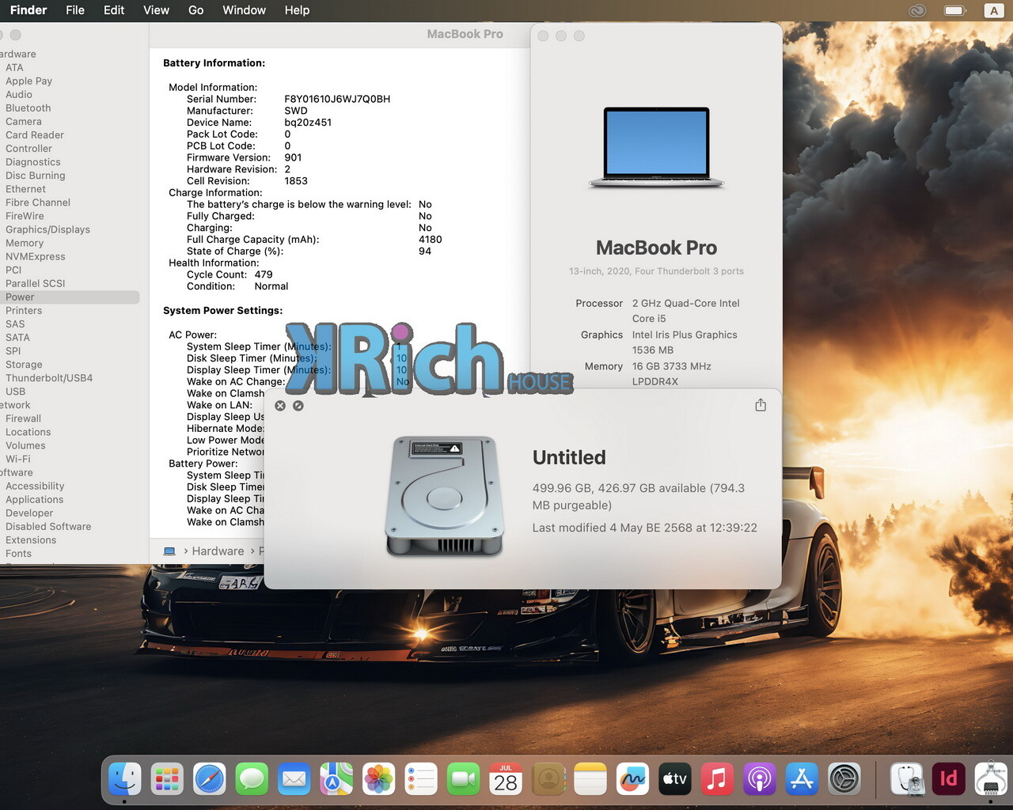Select Wi-Fi in the sidebar

18,460
